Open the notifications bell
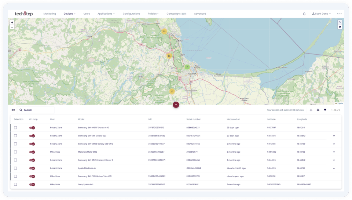This screenshot has width=352, height=200. 304,14
